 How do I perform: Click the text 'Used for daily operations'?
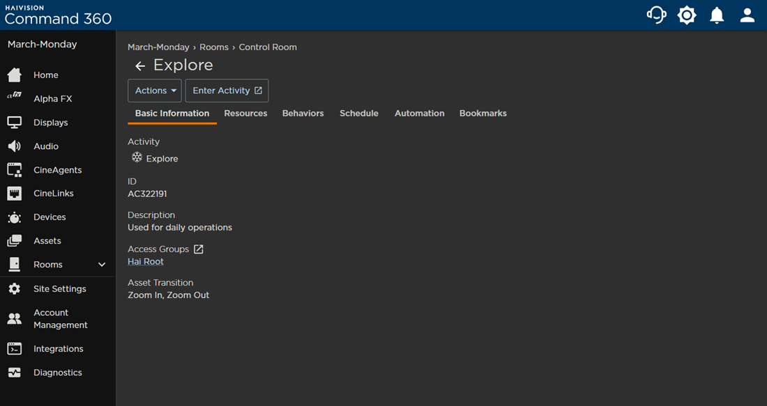[x=180, y=228]
